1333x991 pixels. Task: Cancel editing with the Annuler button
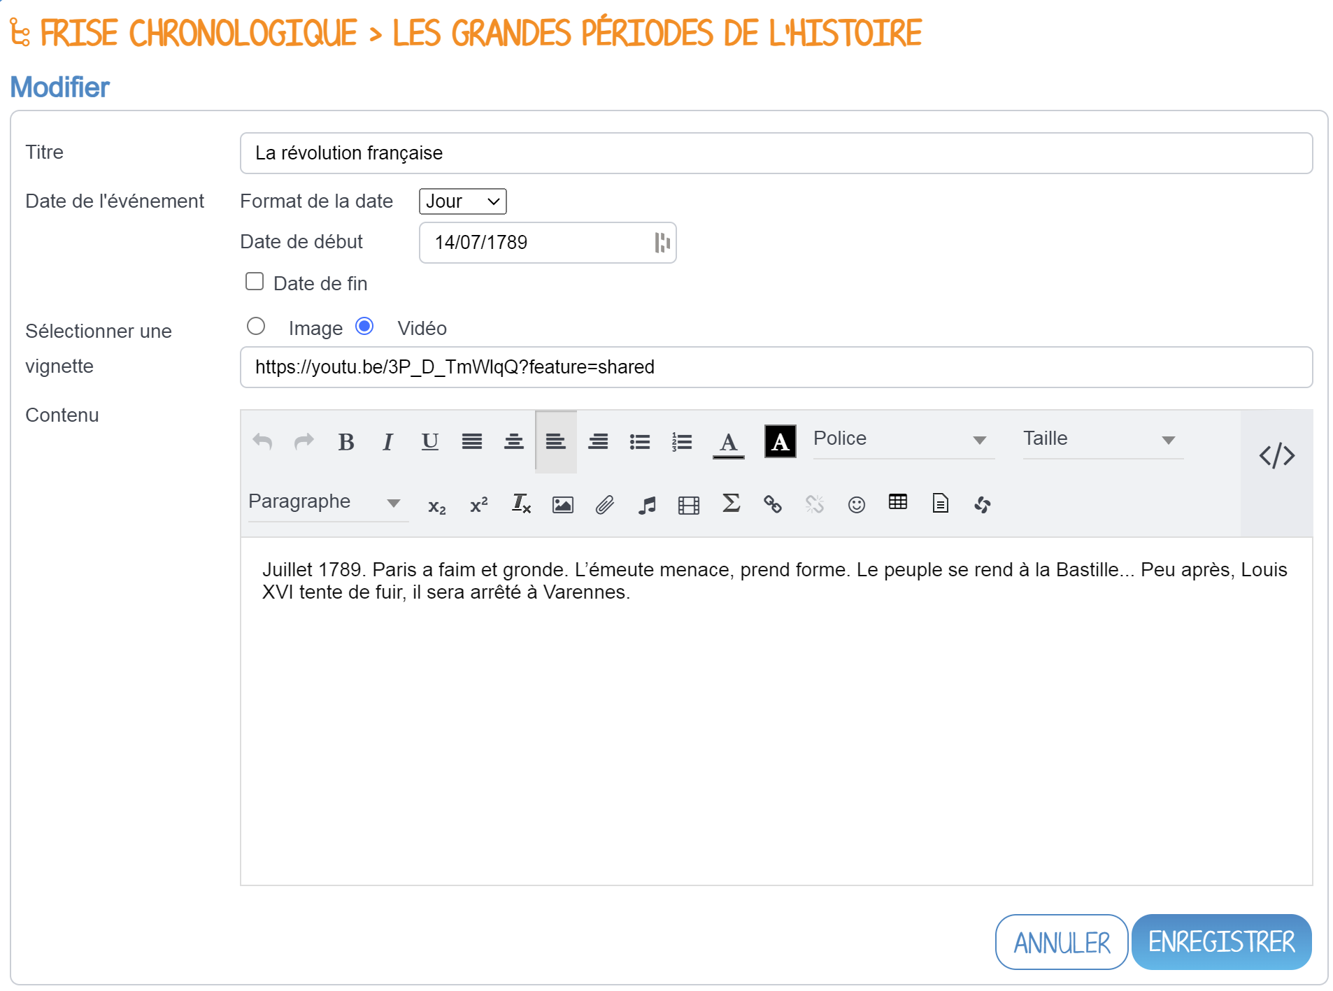[1061, 942]
